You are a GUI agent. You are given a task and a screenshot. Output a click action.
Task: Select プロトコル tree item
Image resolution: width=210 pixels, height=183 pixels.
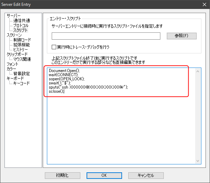[21, 26]
